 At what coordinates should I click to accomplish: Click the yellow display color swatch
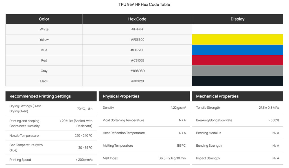(237, 39)
